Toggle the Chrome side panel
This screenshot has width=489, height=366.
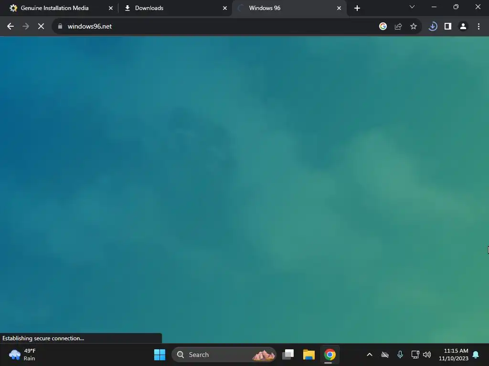click(448, 27)
